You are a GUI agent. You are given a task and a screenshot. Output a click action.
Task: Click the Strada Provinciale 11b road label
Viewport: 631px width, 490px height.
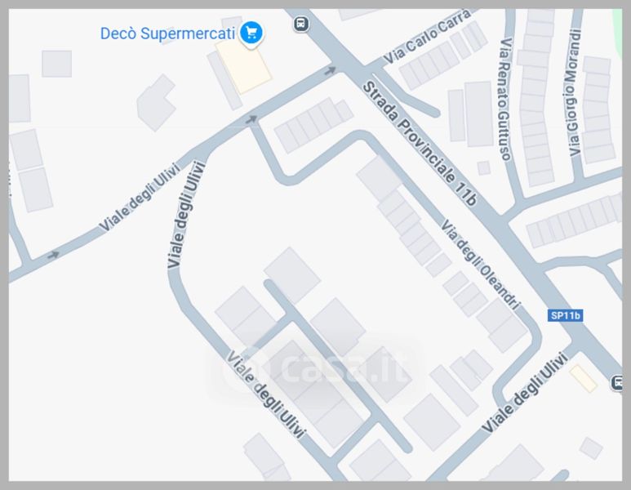click(420, 144)
